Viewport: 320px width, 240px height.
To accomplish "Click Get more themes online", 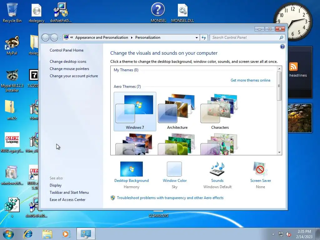I will pos(250,80).
